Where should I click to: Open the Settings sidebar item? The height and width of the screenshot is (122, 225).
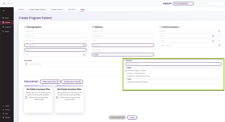click(x=6, y=117)
